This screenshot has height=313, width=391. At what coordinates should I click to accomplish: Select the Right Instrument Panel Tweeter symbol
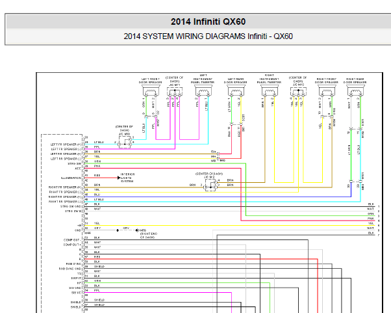270,90
